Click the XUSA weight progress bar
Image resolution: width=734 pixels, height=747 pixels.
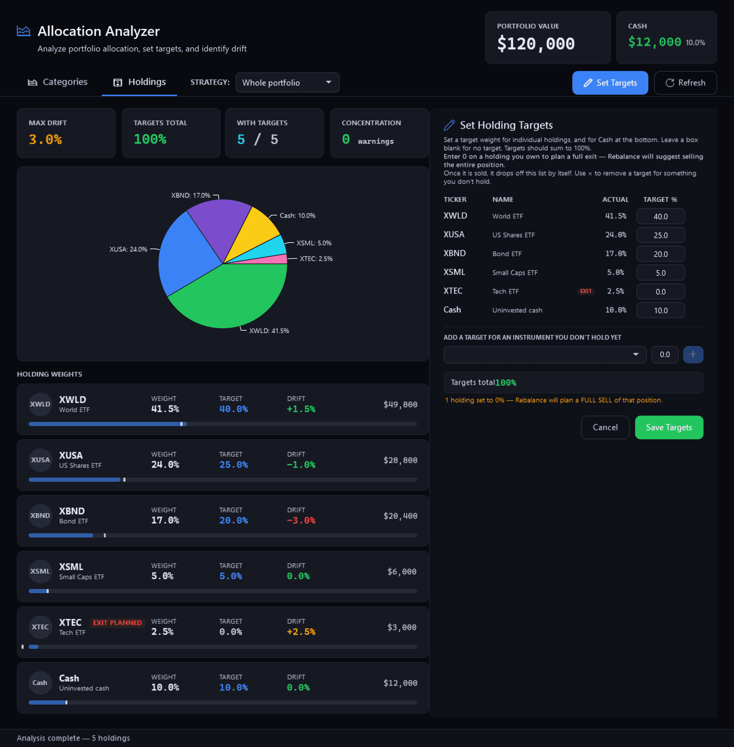(x=223, y=480)
